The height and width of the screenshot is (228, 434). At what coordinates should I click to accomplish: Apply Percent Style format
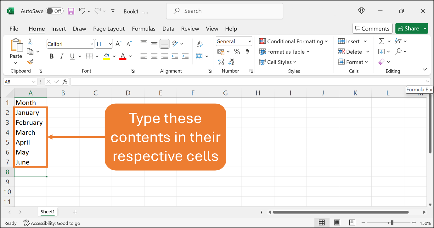[237, 52]
